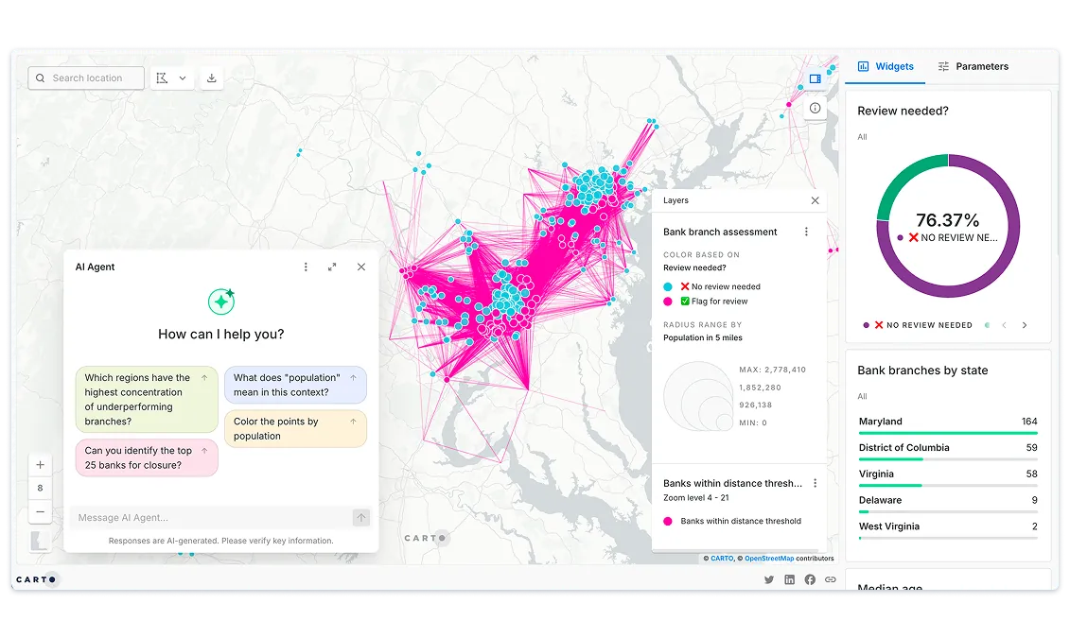1070x638 pixels.
Task: Open Banks within distance threshold options
Action: [815, 483]
